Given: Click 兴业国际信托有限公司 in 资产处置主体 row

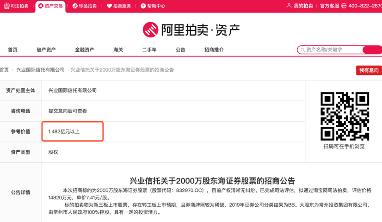Looking at the screenshot, I should pyautogui.click(x=73, y=90).
